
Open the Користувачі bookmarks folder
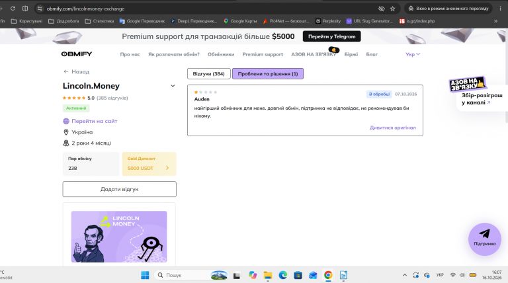(26, 21)
